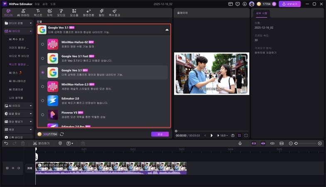Mute the video track speaker icon
Viewport: 326px width, 187px height.
tap(19, 168)
